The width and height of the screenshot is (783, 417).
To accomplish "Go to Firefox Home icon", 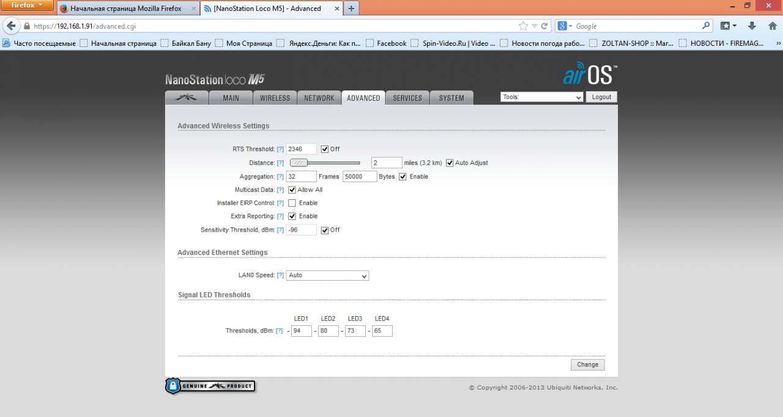I will tap(773, 26).
